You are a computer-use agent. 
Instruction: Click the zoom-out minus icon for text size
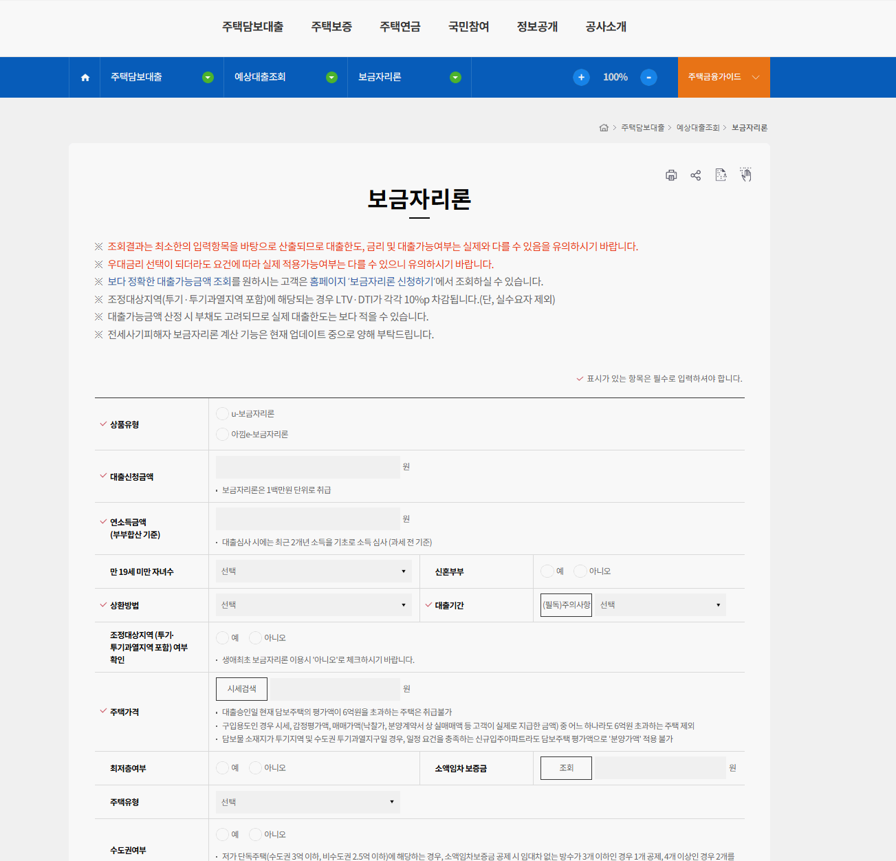click(648, 77)
